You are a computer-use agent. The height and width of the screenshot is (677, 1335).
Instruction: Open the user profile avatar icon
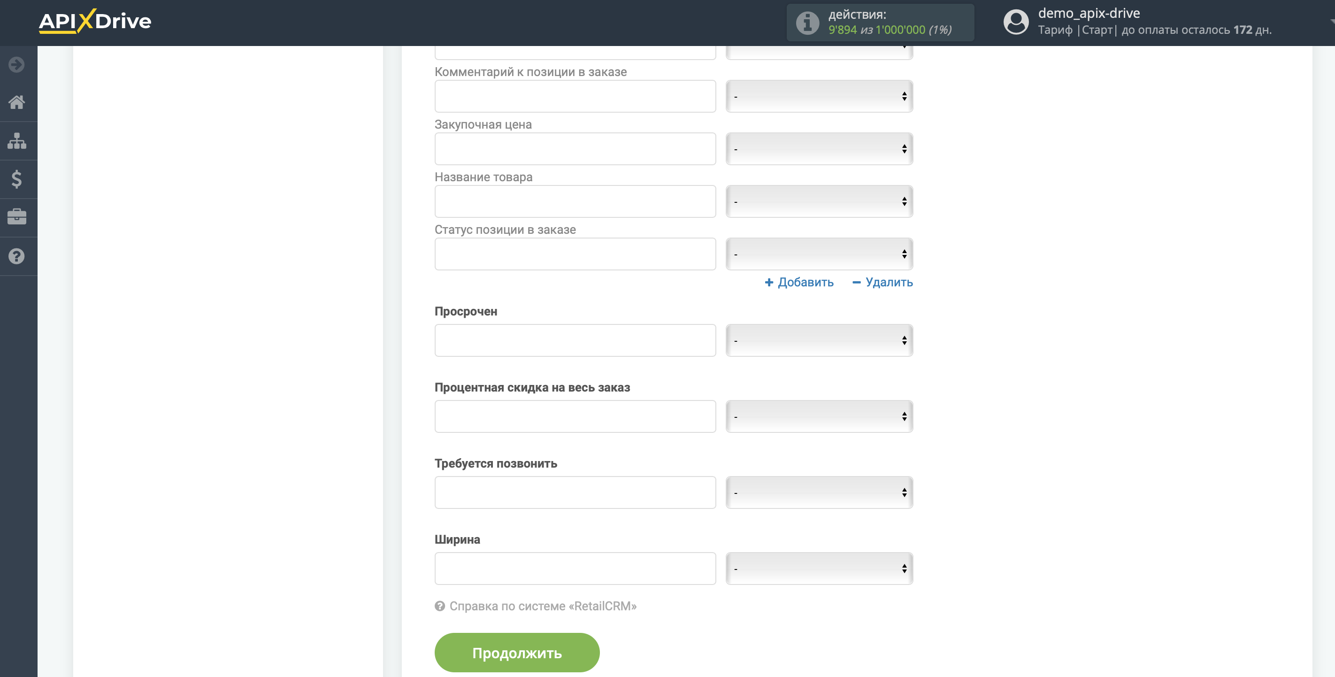click(1016, 22)
